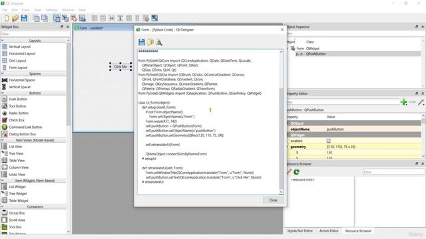This screenshot has width=426, height=239.
Task: Collapse the Spacers category in Widget Box
Action: pos(2,74)
